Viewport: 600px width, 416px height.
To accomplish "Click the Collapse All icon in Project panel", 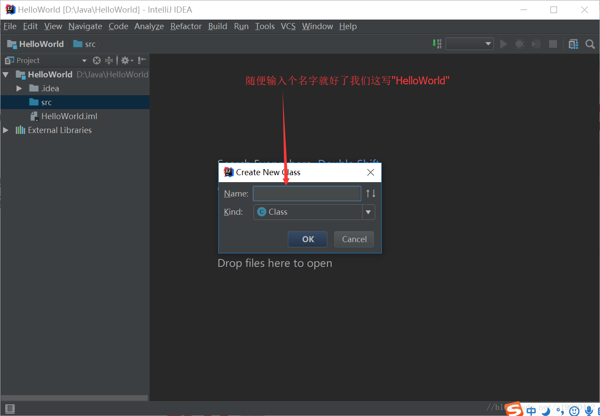I will point(109,60).
